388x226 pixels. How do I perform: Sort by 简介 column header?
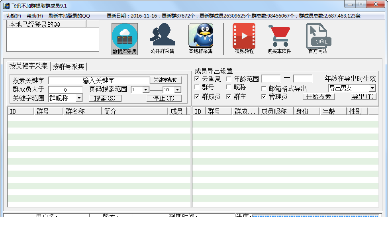click(x=134, y=111)
